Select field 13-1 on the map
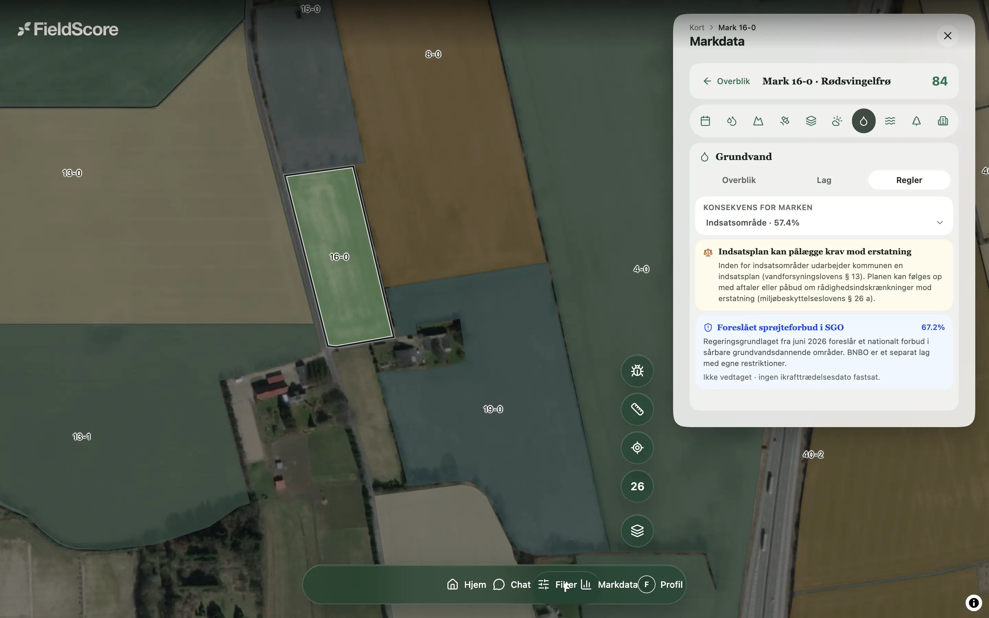 coord(82,436)
